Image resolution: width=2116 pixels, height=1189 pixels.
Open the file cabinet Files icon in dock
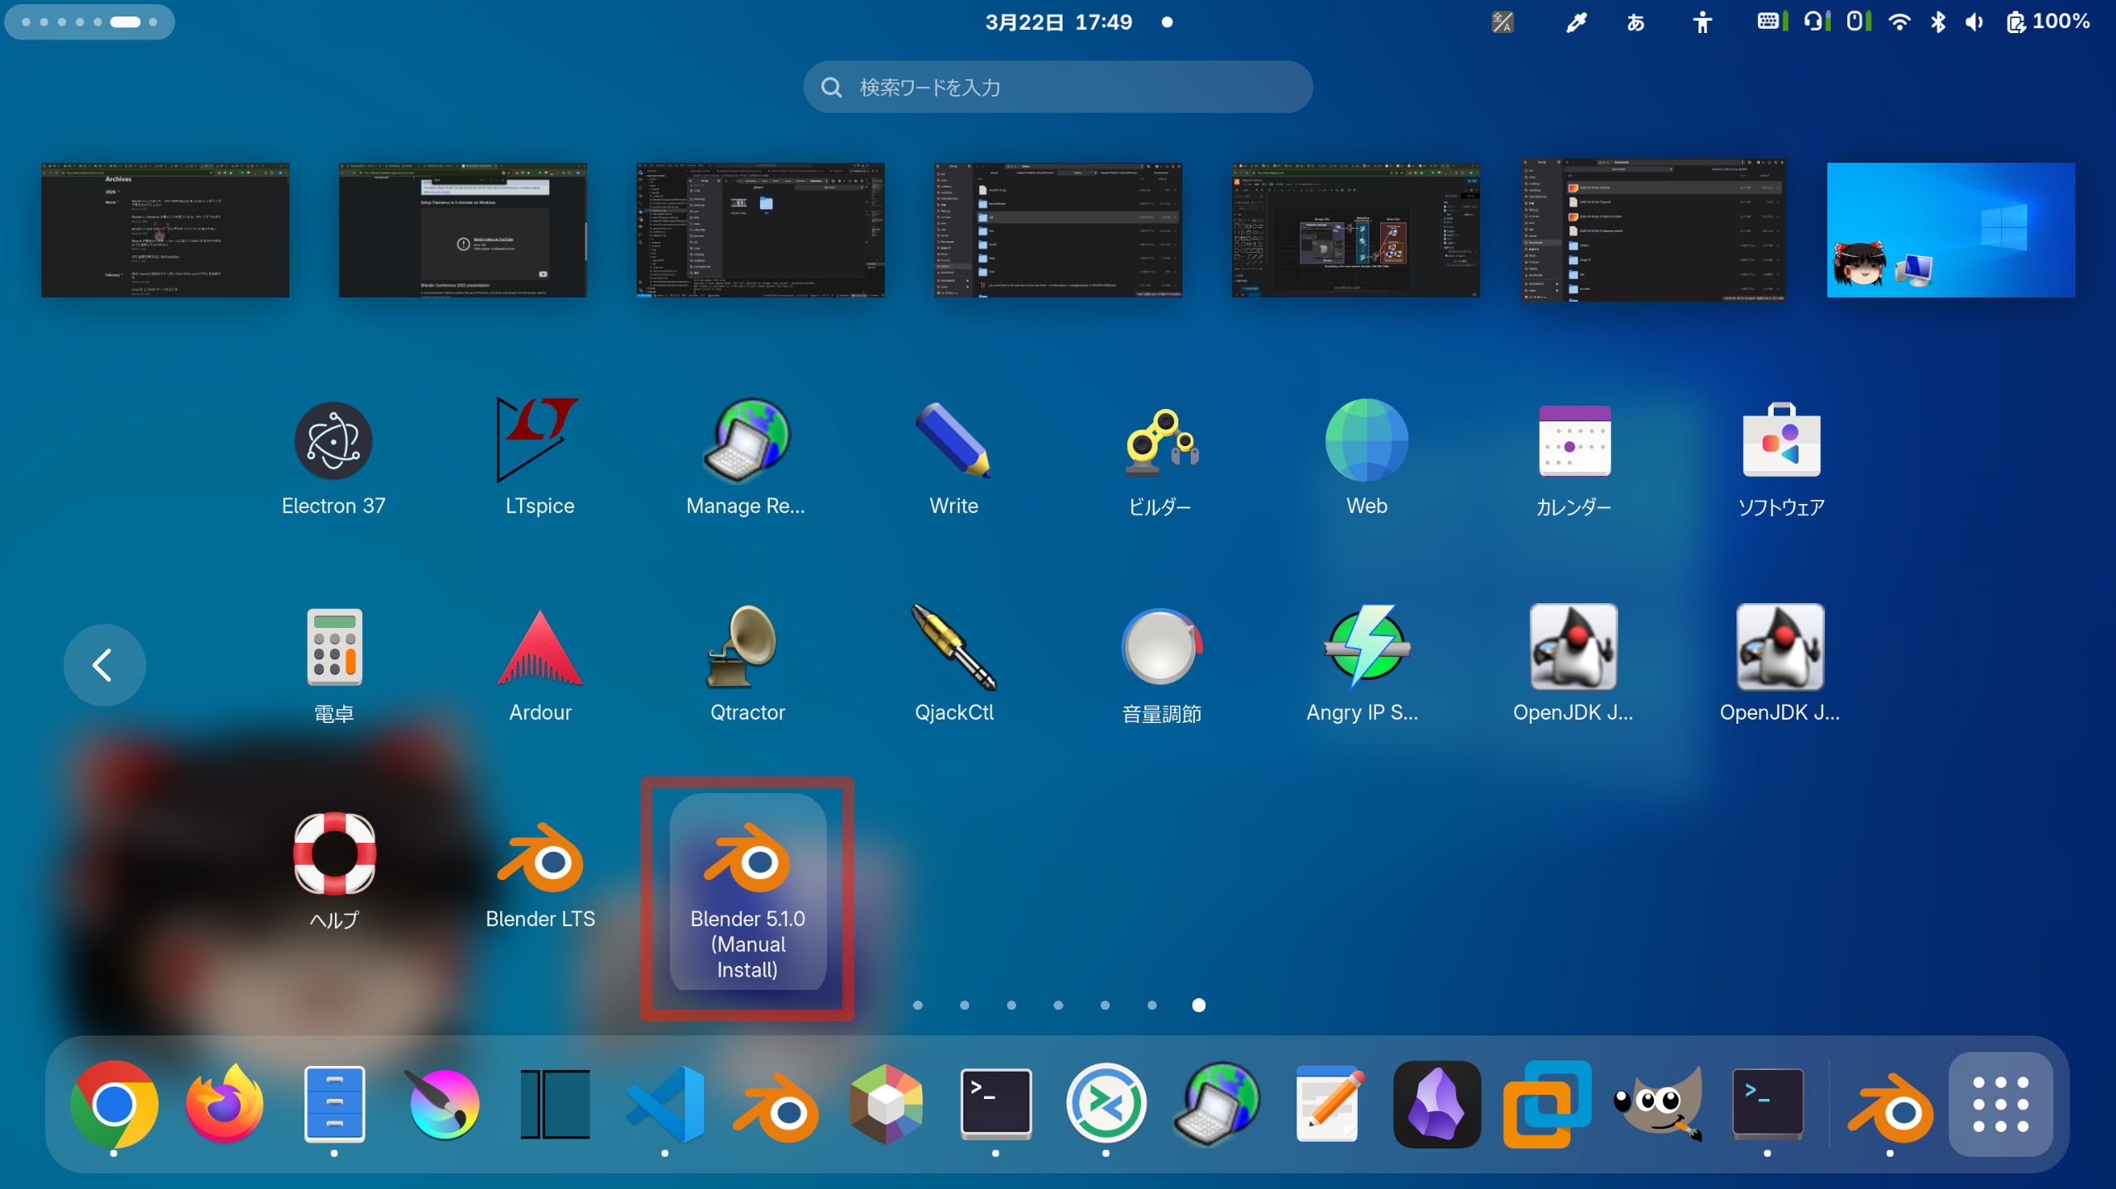[334, 1104]
